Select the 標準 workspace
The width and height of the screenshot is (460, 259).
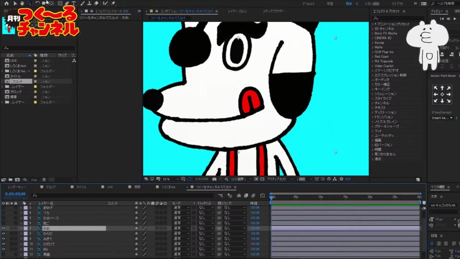click(349, 4)
